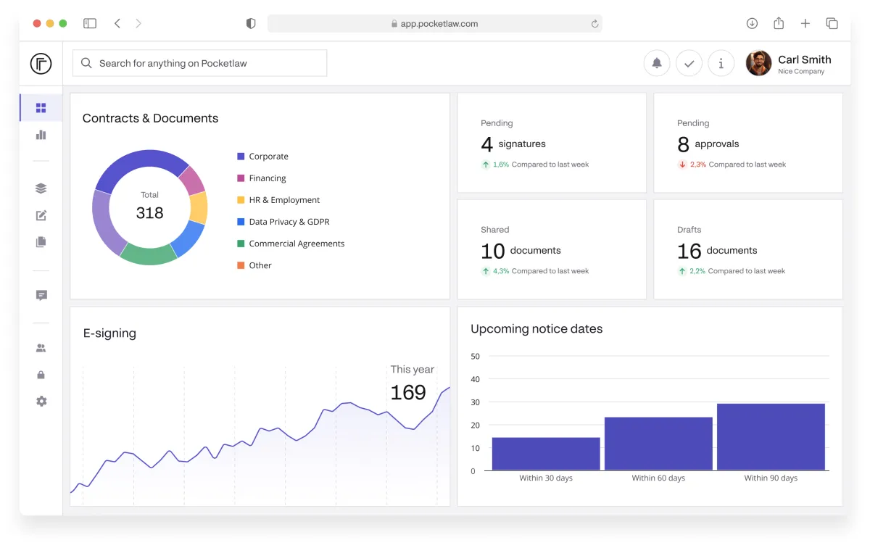The height and width of the screenshot is (548, 870).
Task: Open Carl Smith profile menu
Action: point(789,64)
